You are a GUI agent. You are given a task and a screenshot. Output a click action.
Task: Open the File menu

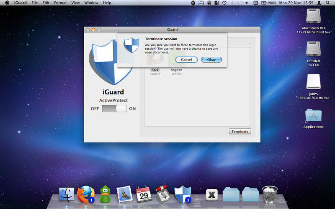(x=35, y=3)
